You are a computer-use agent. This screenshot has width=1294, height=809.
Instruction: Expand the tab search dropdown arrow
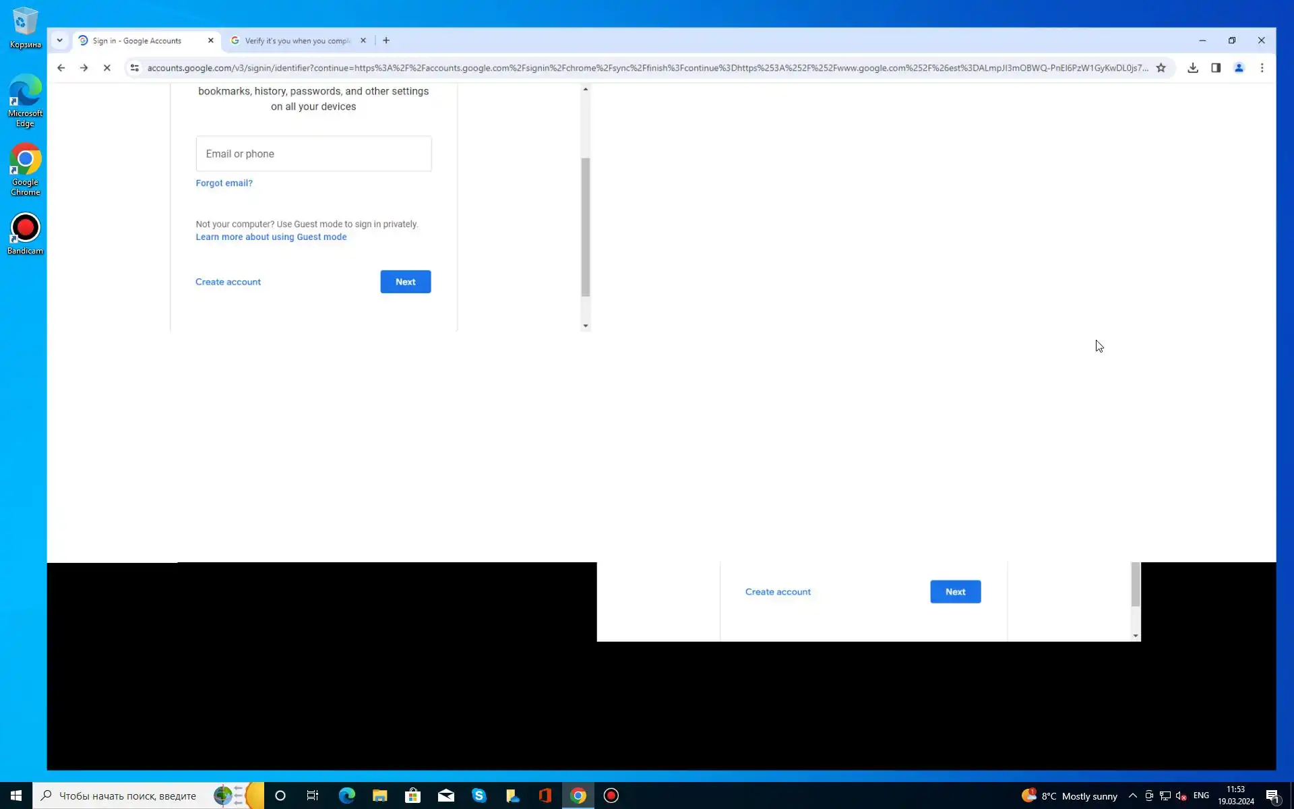(x=59, y=40)
